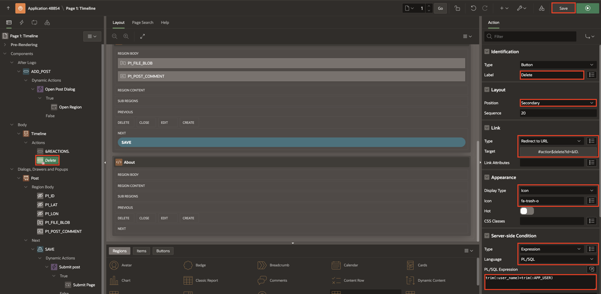This screenshot has height=294, width=601.
Task: Select the Buttons gallery tab
Action: click(x=163, y=251)
